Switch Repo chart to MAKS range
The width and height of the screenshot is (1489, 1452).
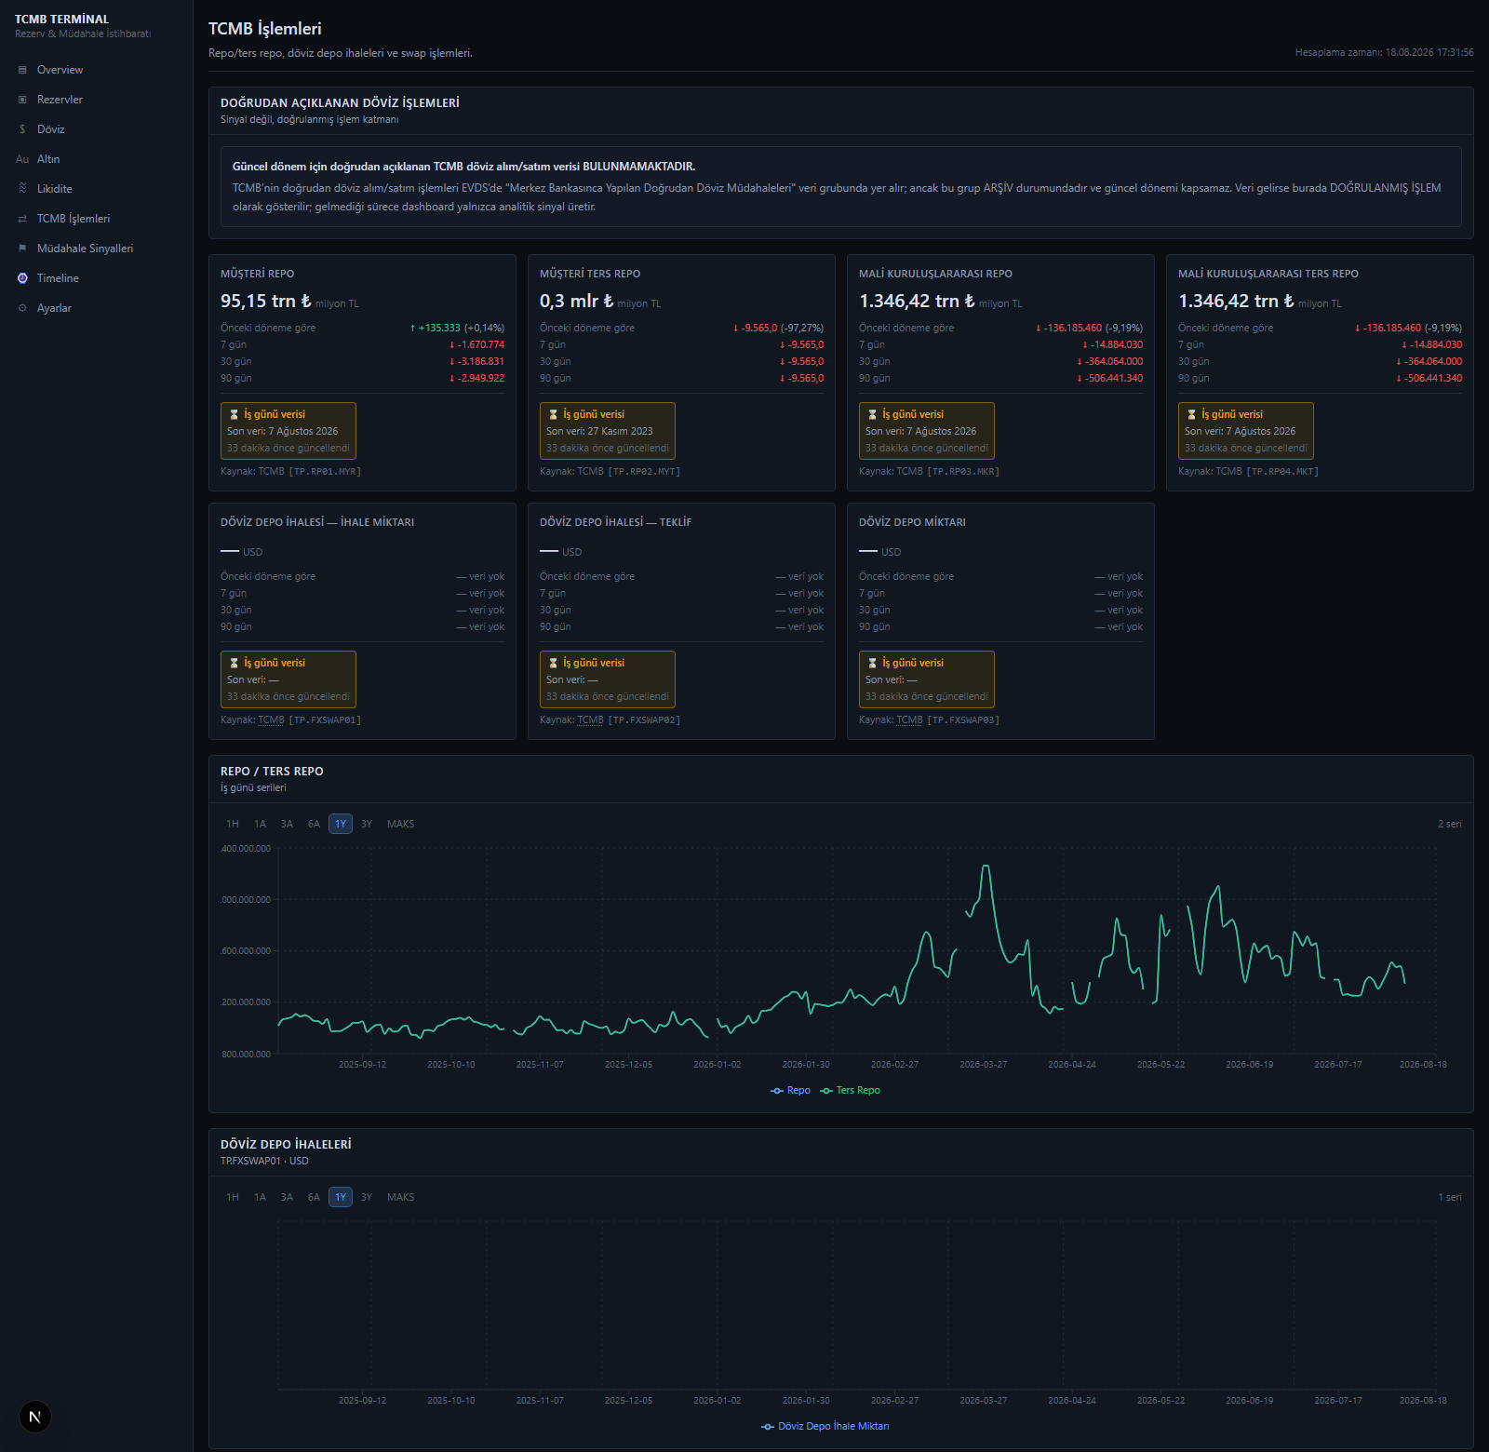(x=400, y=824)
